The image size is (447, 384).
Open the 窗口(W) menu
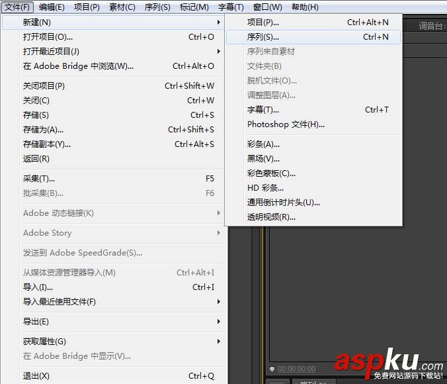point(267,7)
